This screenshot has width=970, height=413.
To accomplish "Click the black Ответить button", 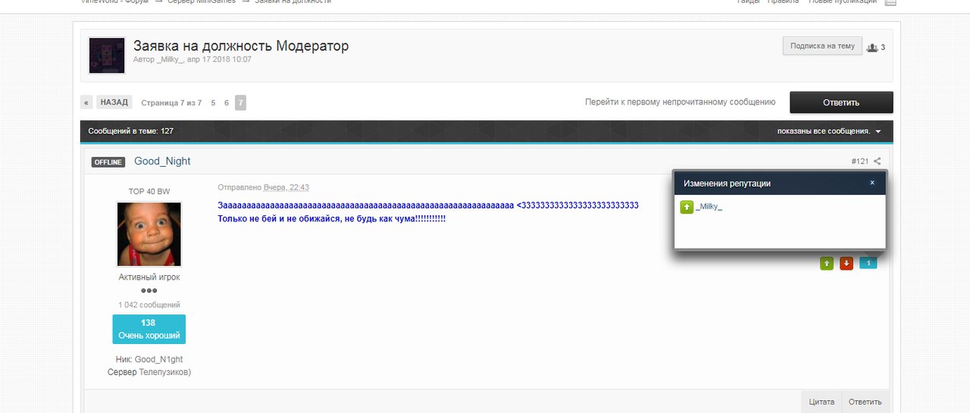I will [x=841, y=102].
